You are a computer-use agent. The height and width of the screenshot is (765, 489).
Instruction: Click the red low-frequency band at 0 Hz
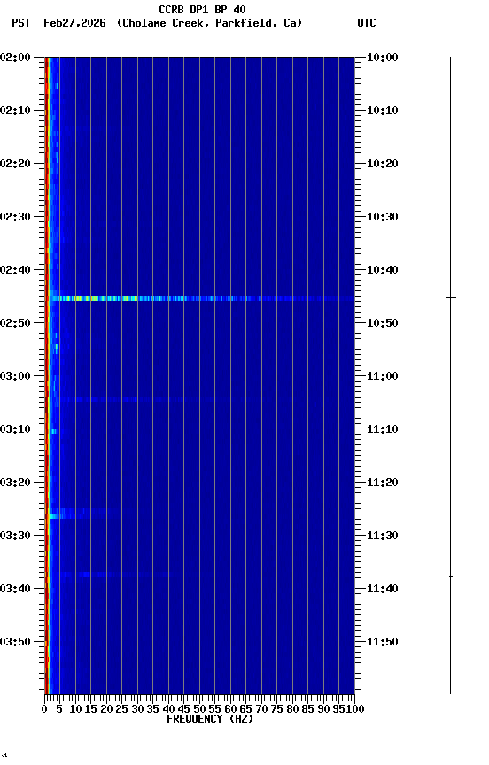point(47,375)
